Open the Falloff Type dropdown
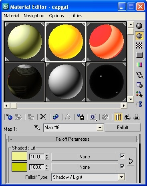The height and width of the screenshot is (186, 147). (x=122, y=177)
